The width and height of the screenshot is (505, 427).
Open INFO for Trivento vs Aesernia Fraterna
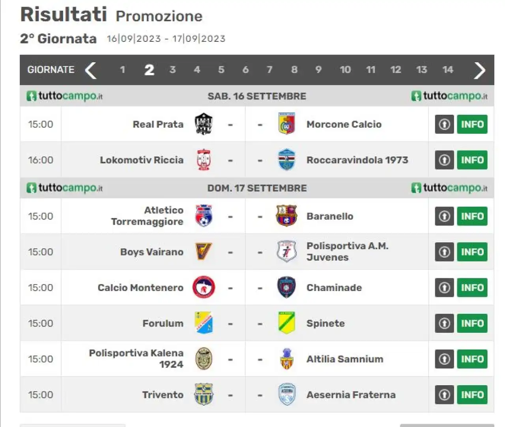tap(472, 395)
